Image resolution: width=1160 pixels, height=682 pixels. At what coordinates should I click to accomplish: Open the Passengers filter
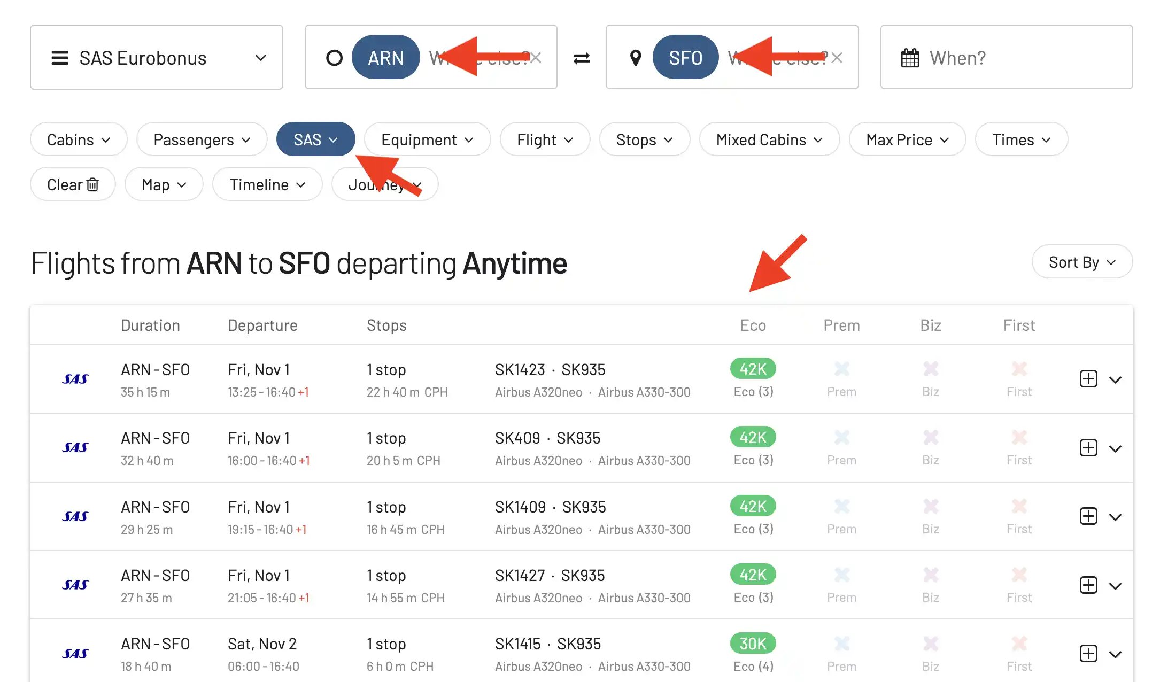(x=202, y=139)
